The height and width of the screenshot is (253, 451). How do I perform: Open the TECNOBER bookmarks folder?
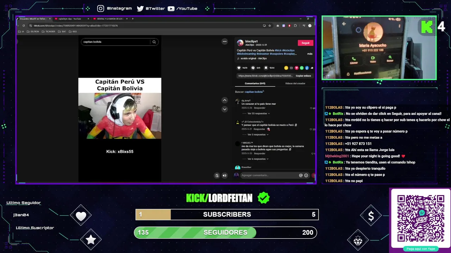(x=49, y=32)
